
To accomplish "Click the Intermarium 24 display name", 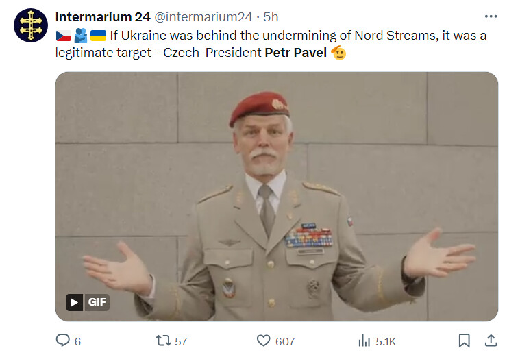I will pyautogui.click(x=103, y=17).
